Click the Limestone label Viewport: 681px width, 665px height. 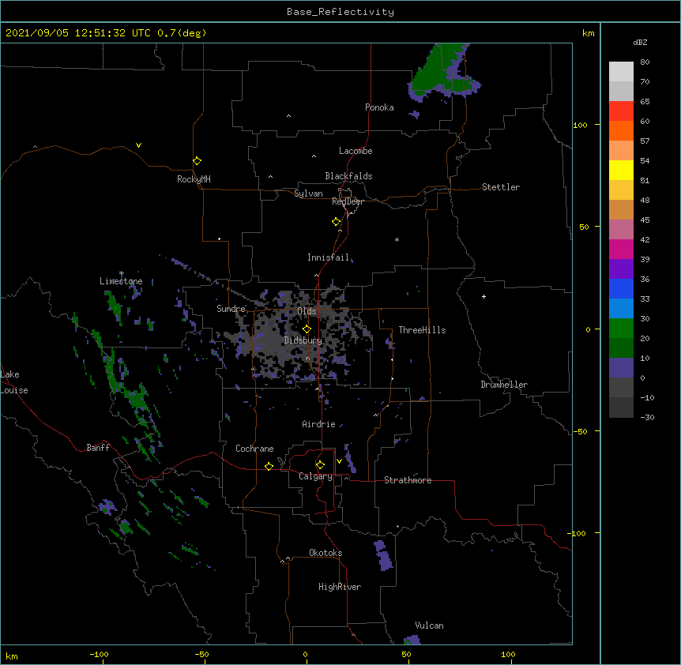(121, 281)
